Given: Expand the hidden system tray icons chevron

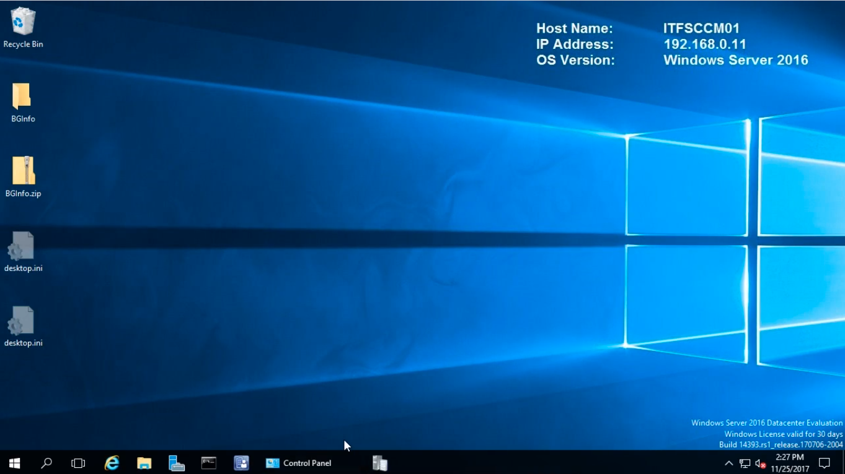Looking at the screenshot, I should tap(728, 463).
